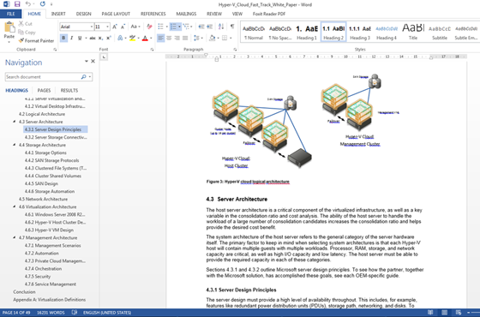The image size is (480, 317).
Task: Apply subscript formatting
Action: click(x=100, y=38)
